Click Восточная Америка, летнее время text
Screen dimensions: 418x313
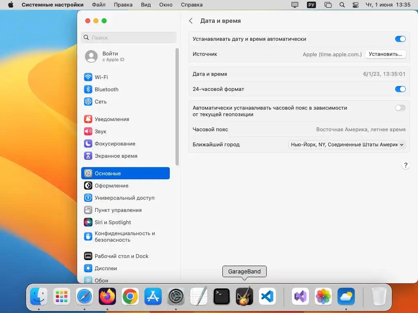click(x=361, y=129)
